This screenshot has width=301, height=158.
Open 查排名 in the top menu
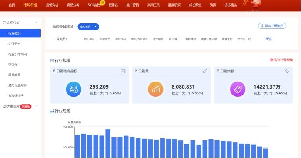[113, 5]
